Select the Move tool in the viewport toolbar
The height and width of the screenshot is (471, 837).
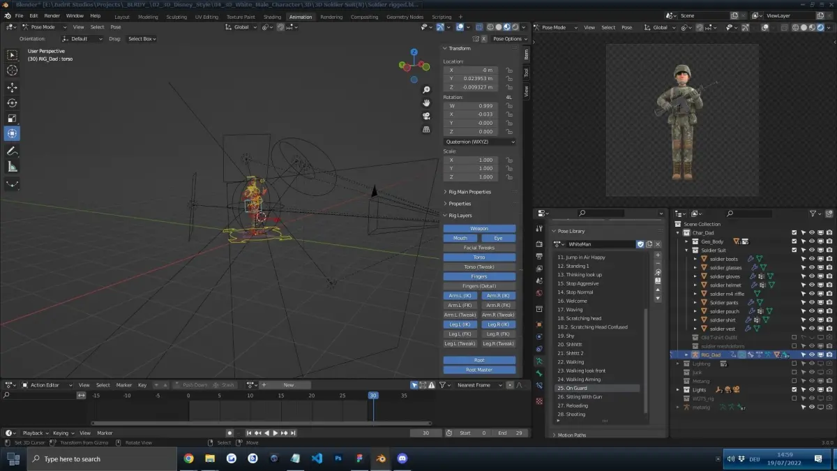pyautogui.click(x=13, y=87)
